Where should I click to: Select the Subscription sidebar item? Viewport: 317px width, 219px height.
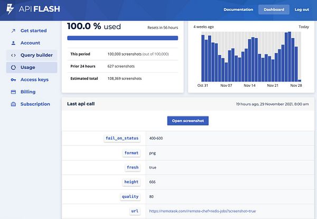(32, 104)
